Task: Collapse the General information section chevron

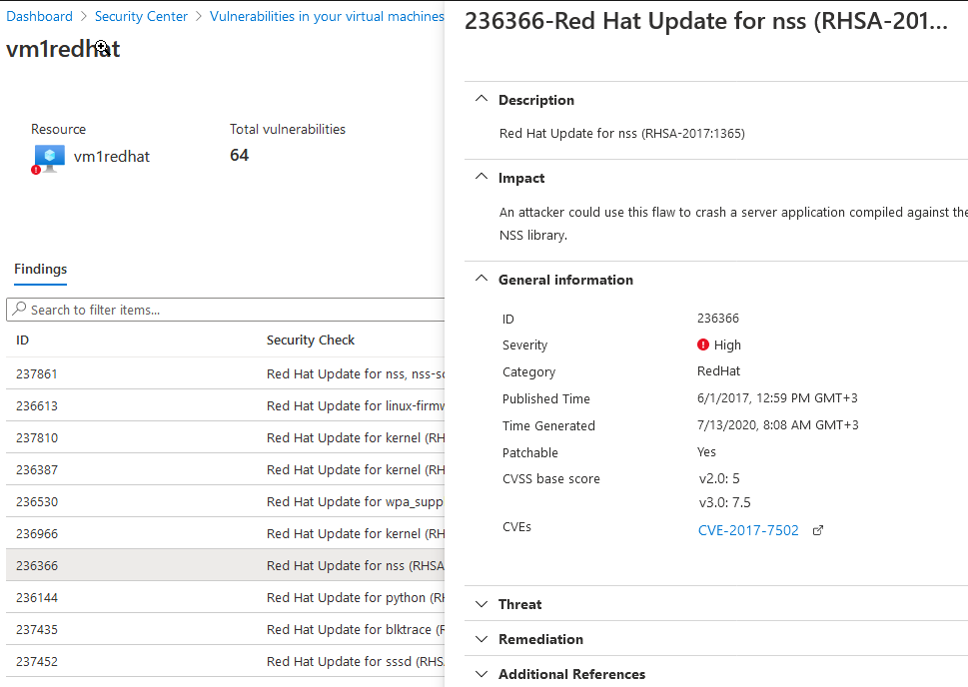Action: tap(482, 279)
